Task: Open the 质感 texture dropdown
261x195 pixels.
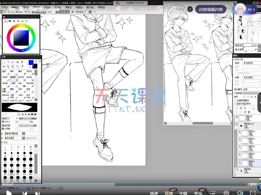Action: 252,63
